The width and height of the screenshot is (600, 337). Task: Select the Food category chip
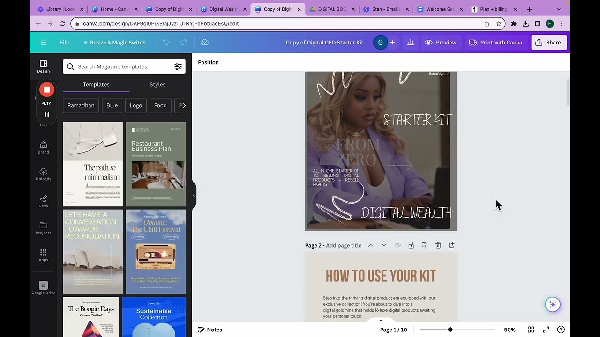click(x=160, y=106)
